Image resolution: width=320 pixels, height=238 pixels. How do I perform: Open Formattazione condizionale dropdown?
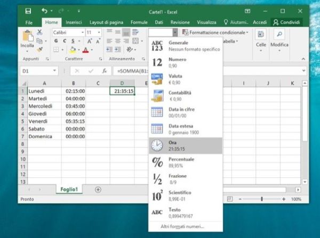(219, 32)
